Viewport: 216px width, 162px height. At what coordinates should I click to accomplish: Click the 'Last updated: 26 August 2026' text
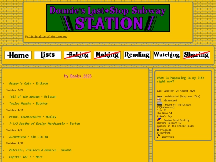coord(176,91)
